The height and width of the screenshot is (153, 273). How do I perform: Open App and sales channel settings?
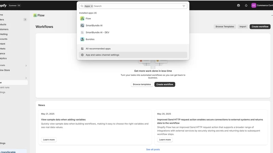[x=133, y=55]
